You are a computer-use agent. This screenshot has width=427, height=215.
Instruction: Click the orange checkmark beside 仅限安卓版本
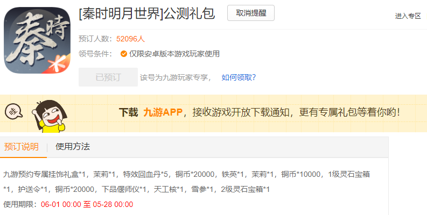[124, 54]
